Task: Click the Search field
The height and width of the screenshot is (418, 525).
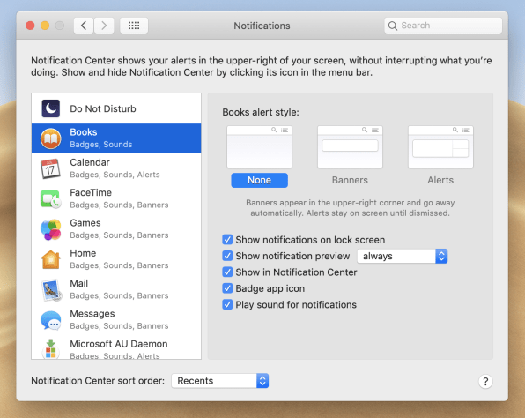Action: click(x=443, y=26)
